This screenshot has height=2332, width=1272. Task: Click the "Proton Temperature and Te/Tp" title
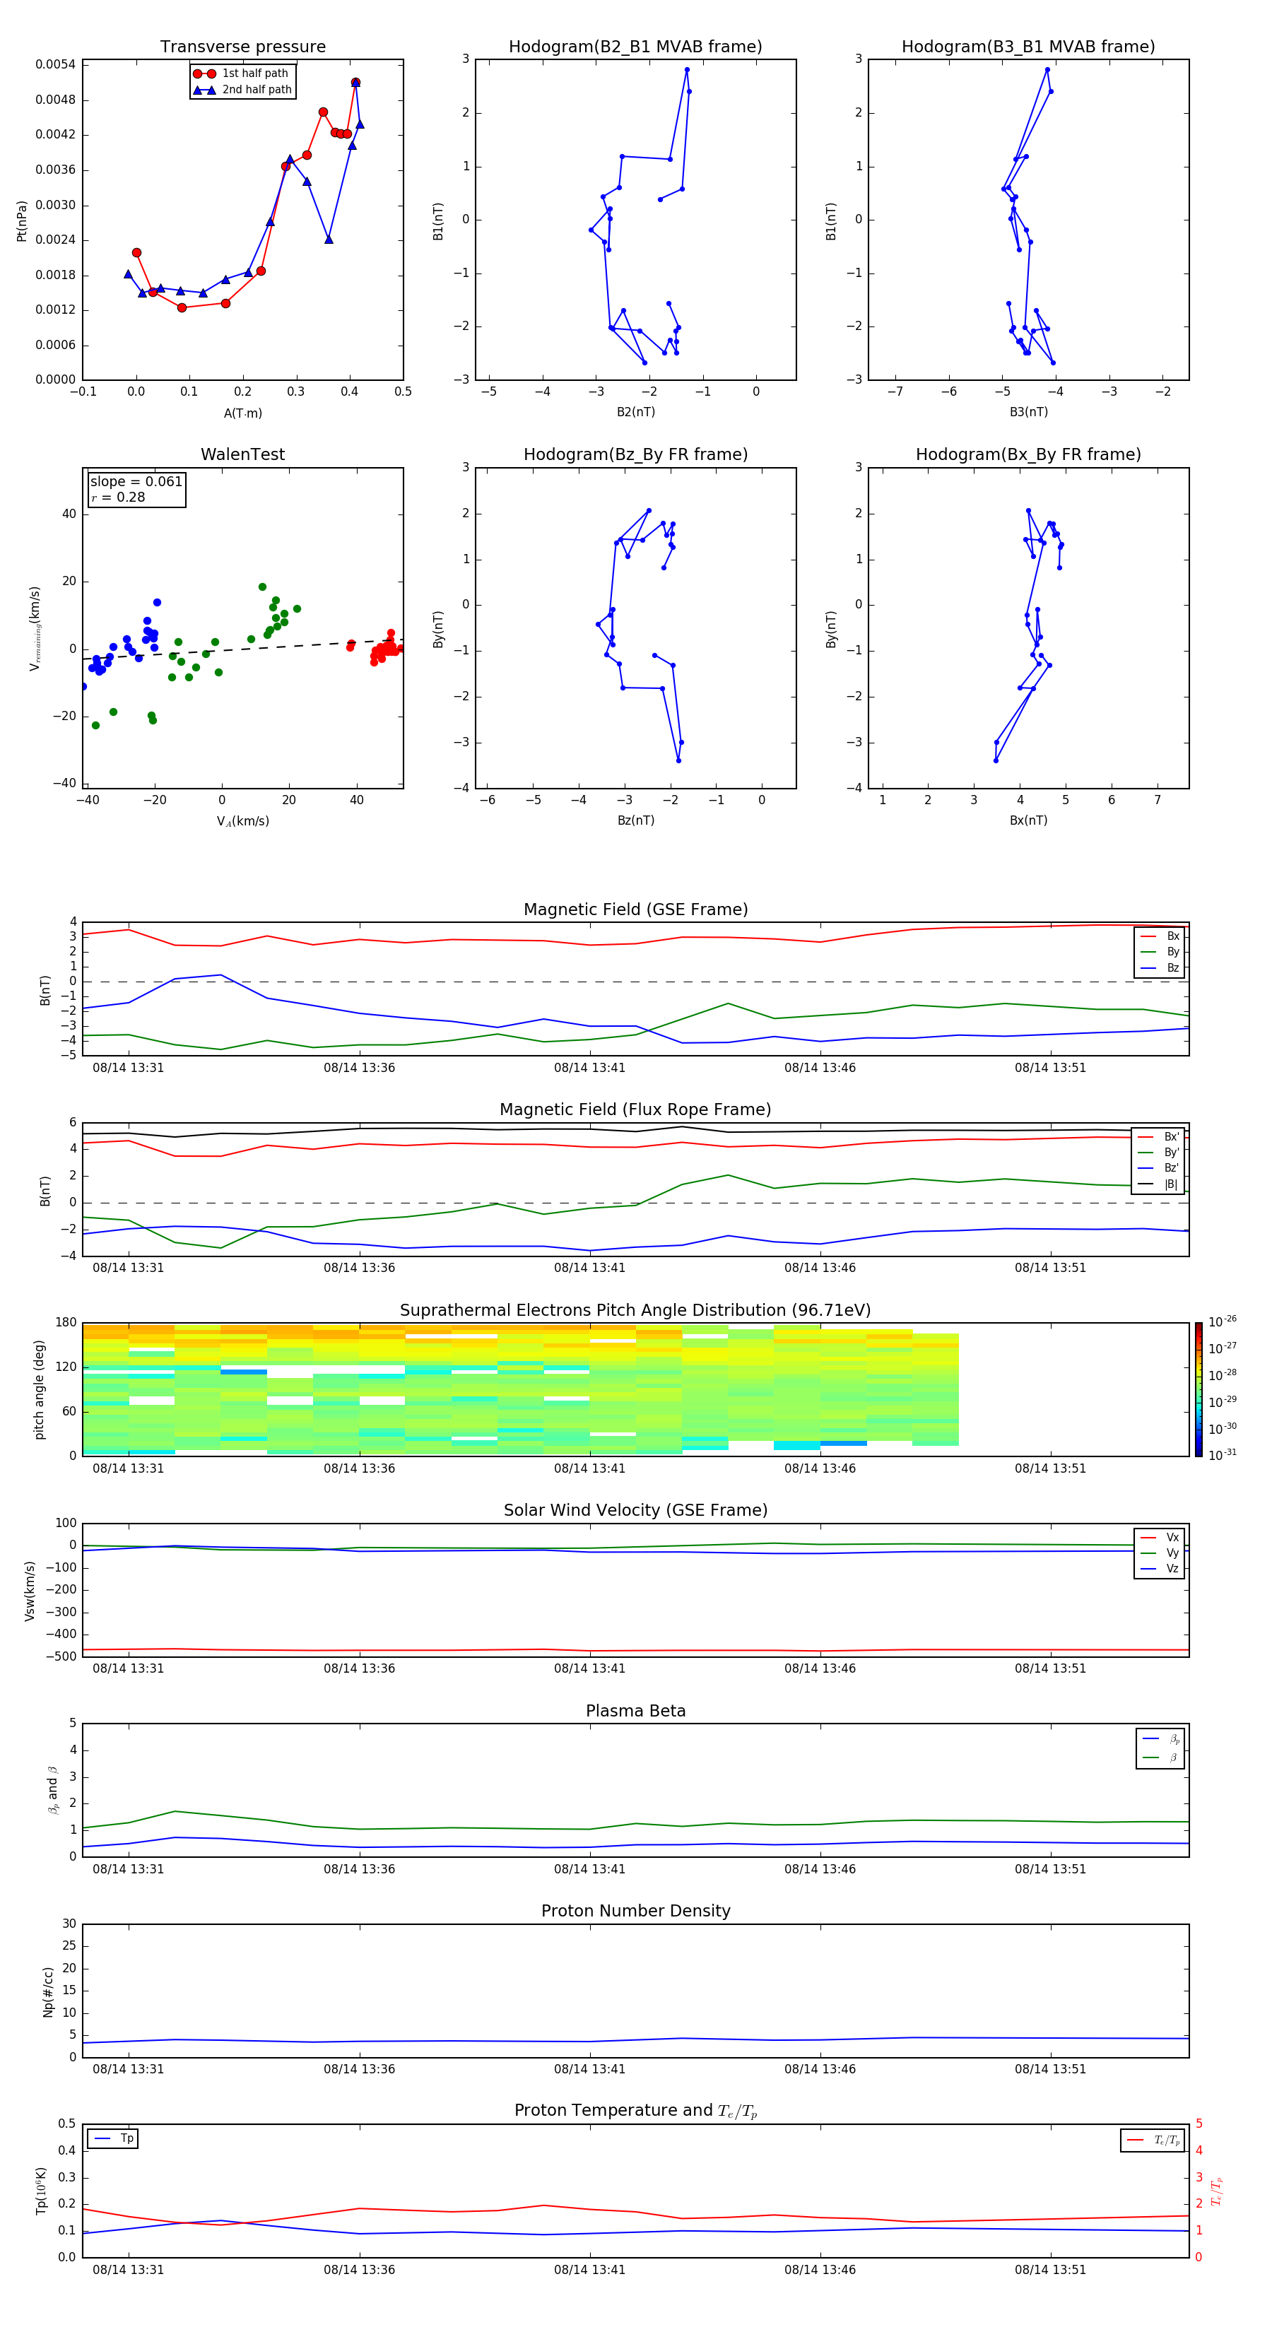635,2111
